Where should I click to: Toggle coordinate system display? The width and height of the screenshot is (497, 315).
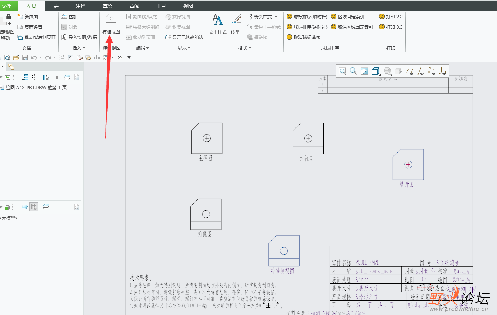click(442, 71)
